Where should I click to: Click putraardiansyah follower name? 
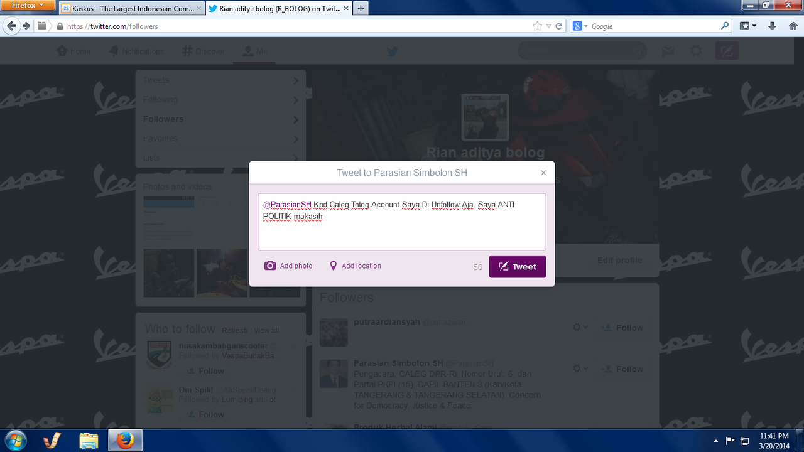coord(386,322)
